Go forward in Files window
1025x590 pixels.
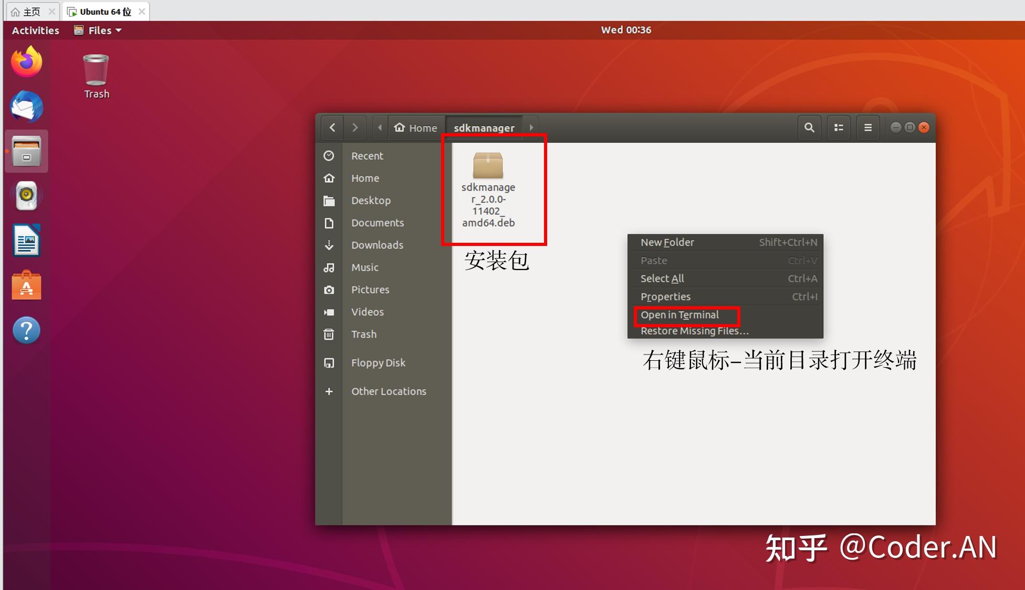pyautogui.click(x=355, y=127)
